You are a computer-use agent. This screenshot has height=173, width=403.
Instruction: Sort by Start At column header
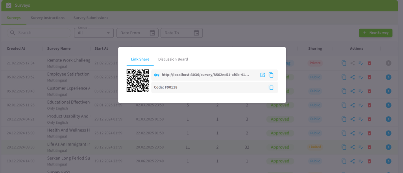101,48
